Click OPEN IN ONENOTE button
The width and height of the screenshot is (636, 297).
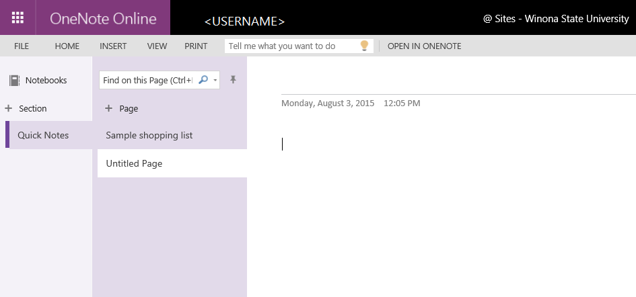(424, 46)
